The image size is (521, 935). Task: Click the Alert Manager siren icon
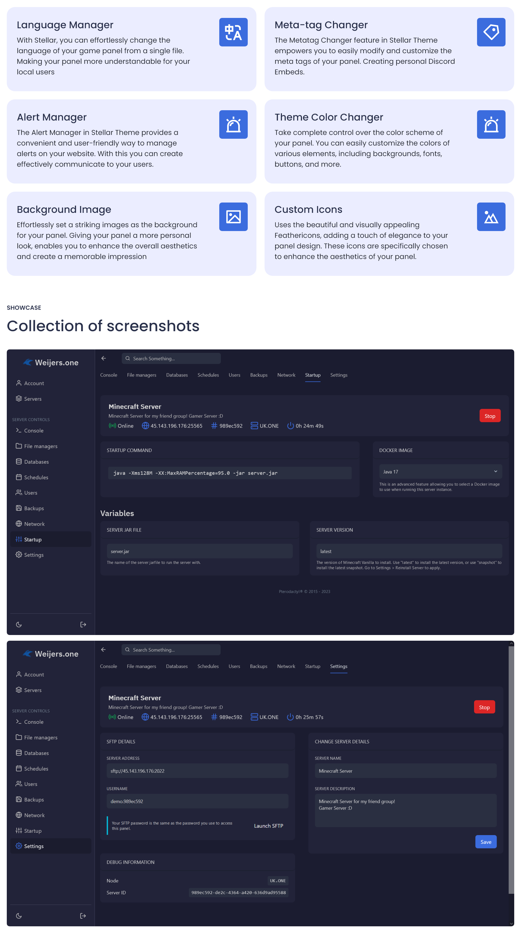(233, 125)
